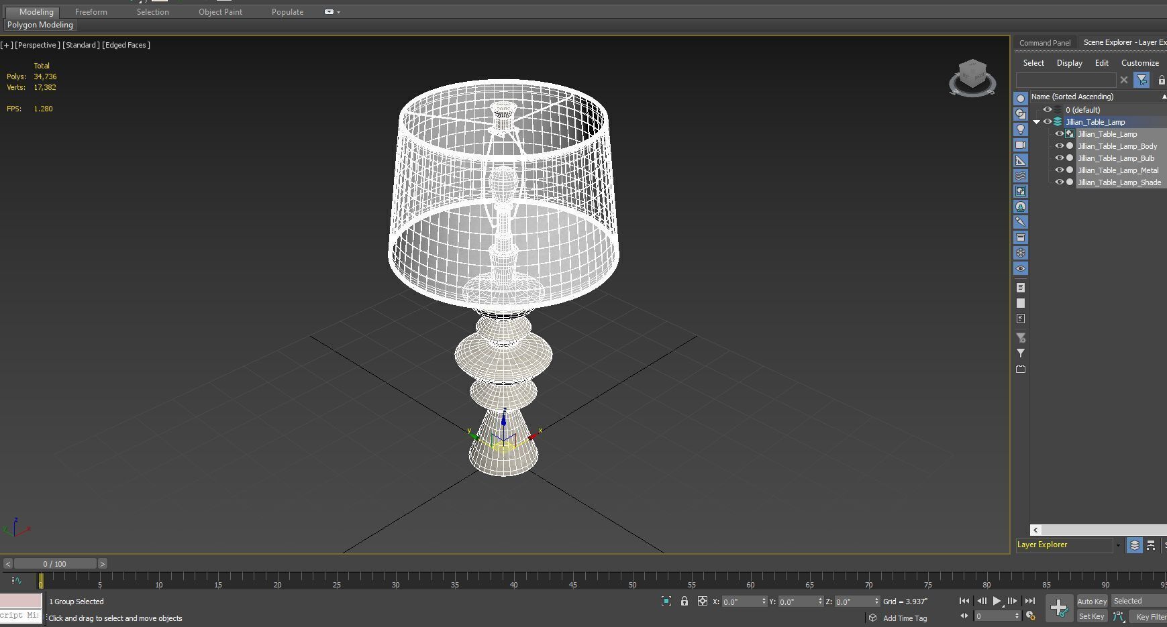
Task: Toggle Display Bones filter icon
Action: click(x=1021, y=222)
